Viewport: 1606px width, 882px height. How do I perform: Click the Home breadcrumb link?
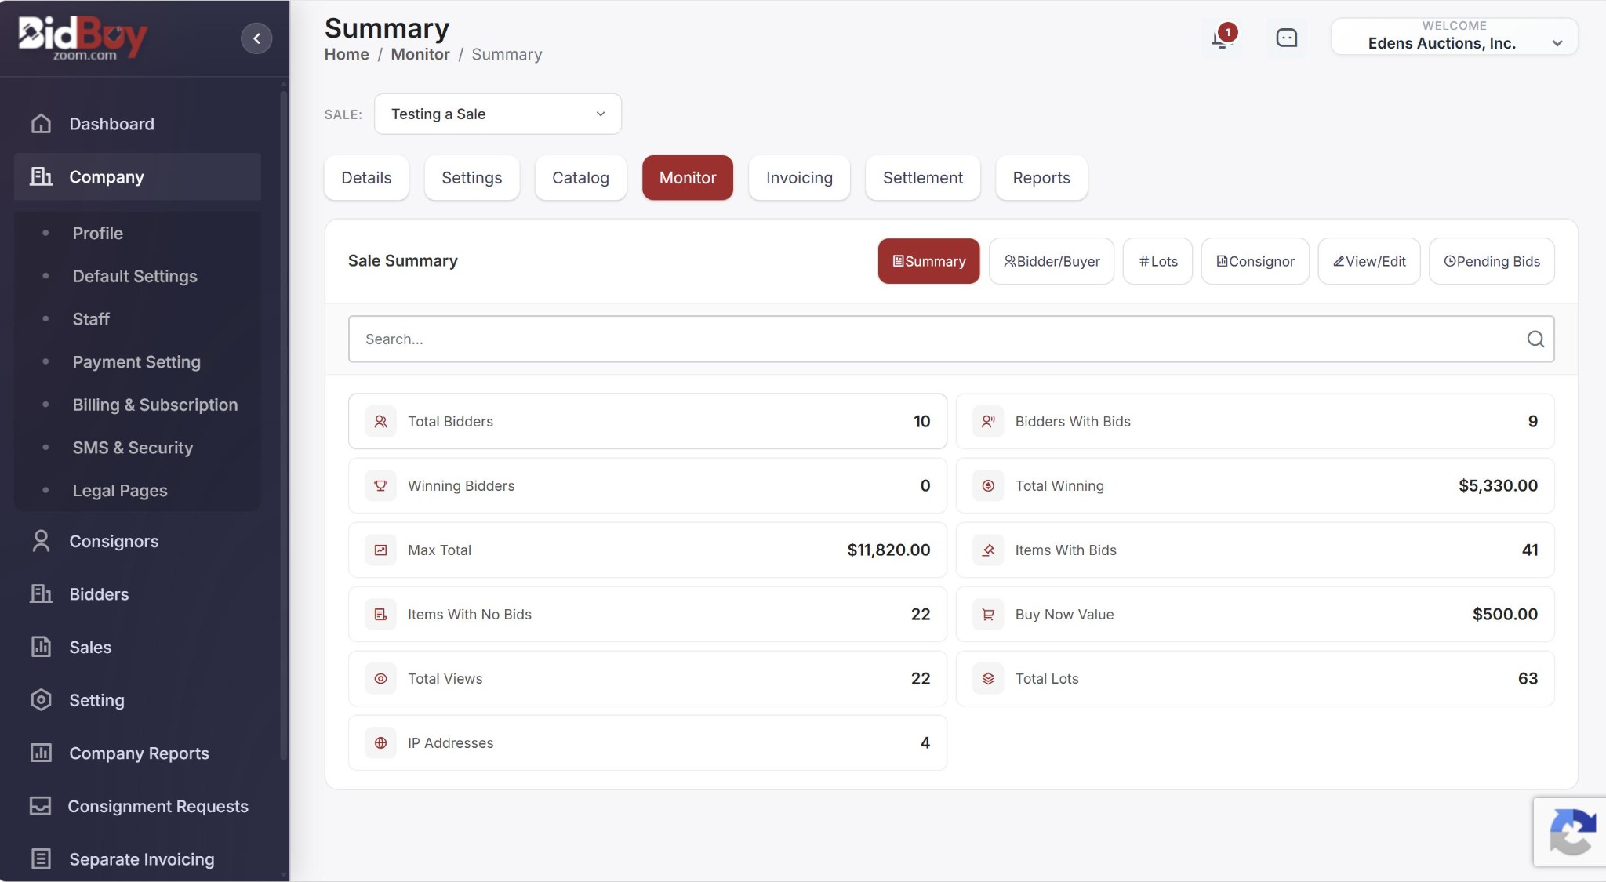[x=347, y=54]
